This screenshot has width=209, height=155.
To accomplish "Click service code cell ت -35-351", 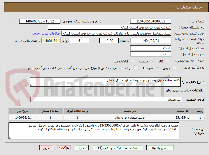I will pos(182,117).
